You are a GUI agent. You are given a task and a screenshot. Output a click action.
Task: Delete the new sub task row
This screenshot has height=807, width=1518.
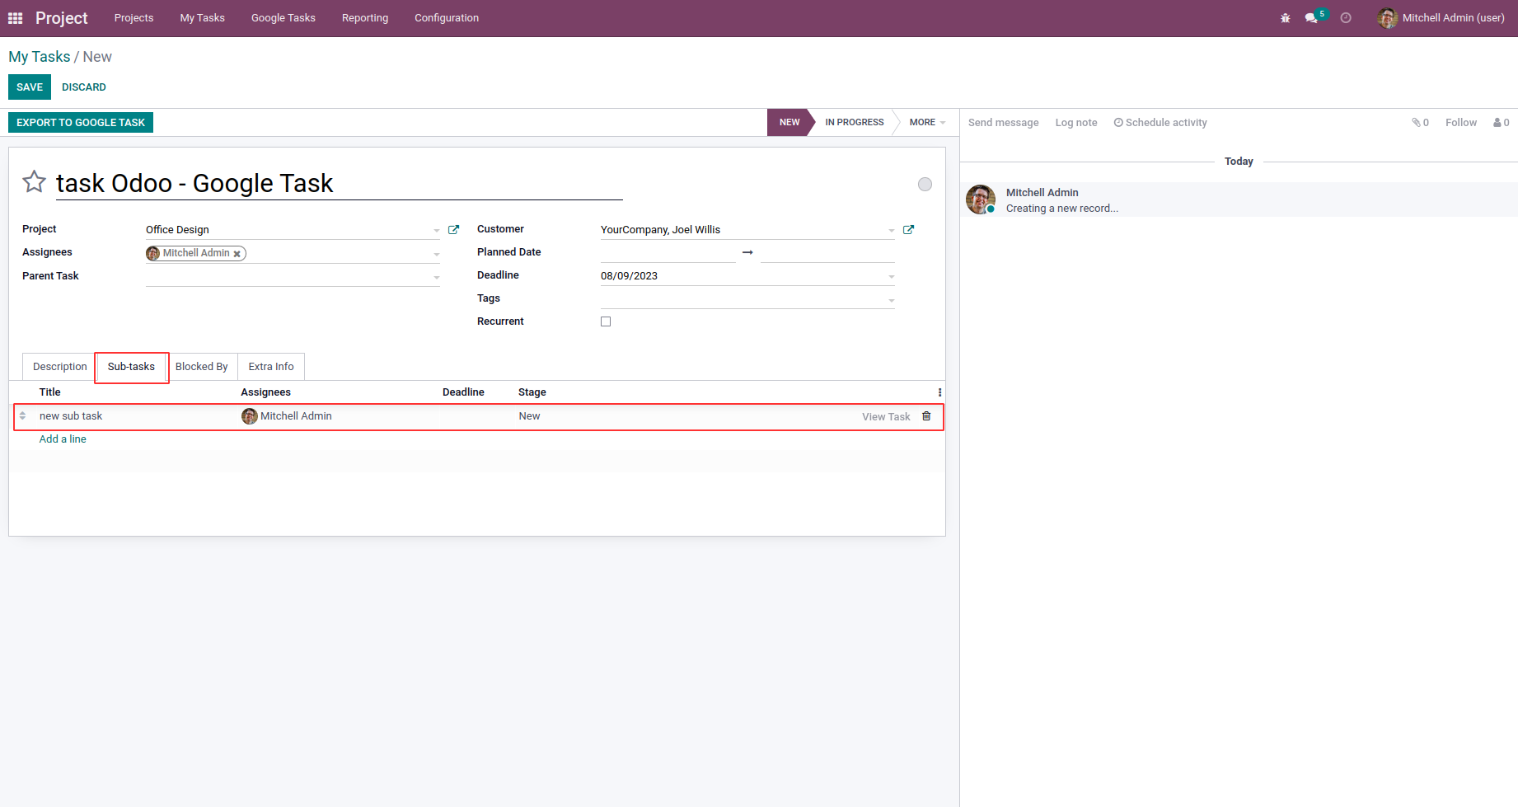click(x=926, y=416)
